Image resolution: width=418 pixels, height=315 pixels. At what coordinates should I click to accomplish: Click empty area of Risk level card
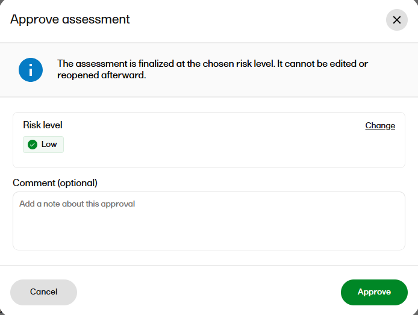213,149
